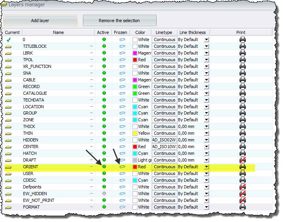Screen dimensions: 283x222
Task: Select the TECHDATA layer name
Action: pos(33,100)
